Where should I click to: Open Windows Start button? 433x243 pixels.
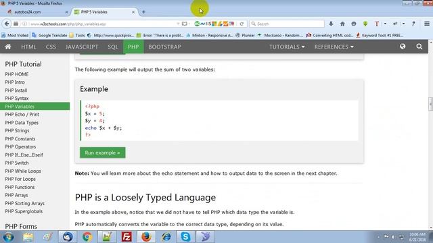[x=8, y=237]
